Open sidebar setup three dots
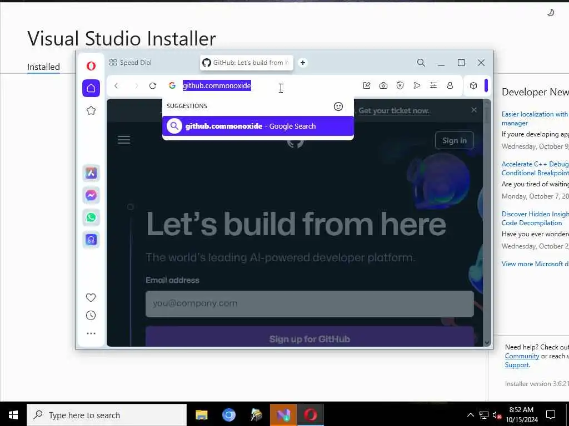 [91, 333]
